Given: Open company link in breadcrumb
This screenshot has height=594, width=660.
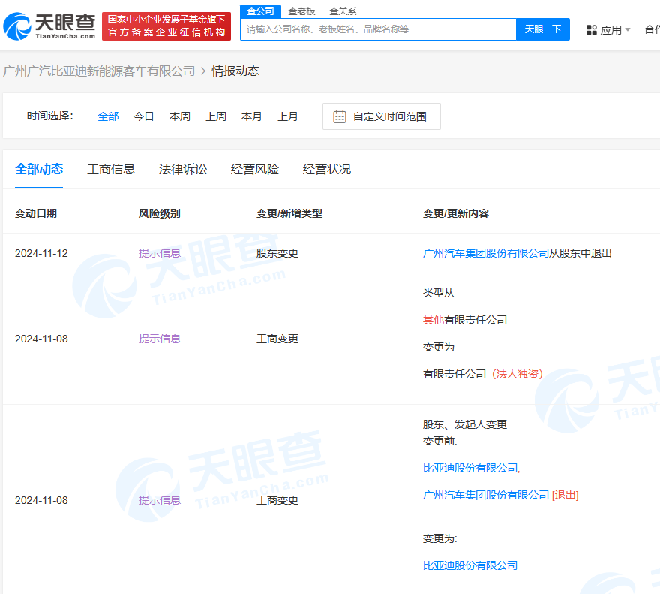Looking at the screenshot, I should pos(99,71).
